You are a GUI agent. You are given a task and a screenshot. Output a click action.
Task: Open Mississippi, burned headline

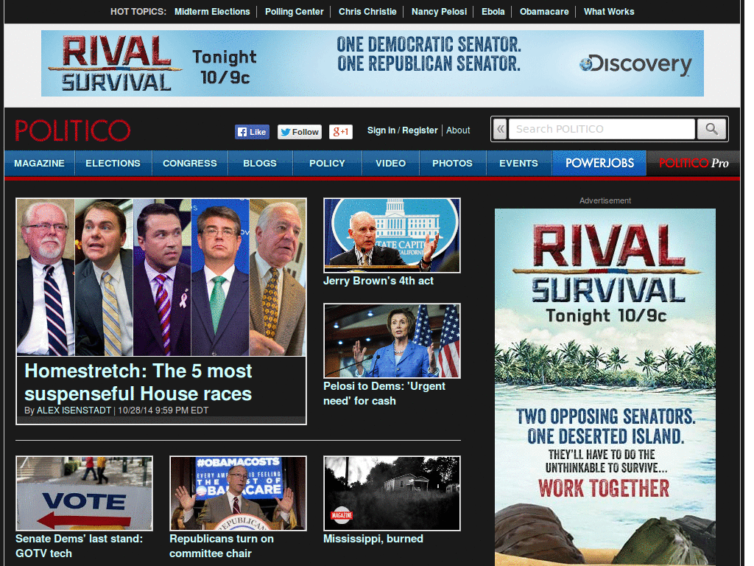(373, 539)
